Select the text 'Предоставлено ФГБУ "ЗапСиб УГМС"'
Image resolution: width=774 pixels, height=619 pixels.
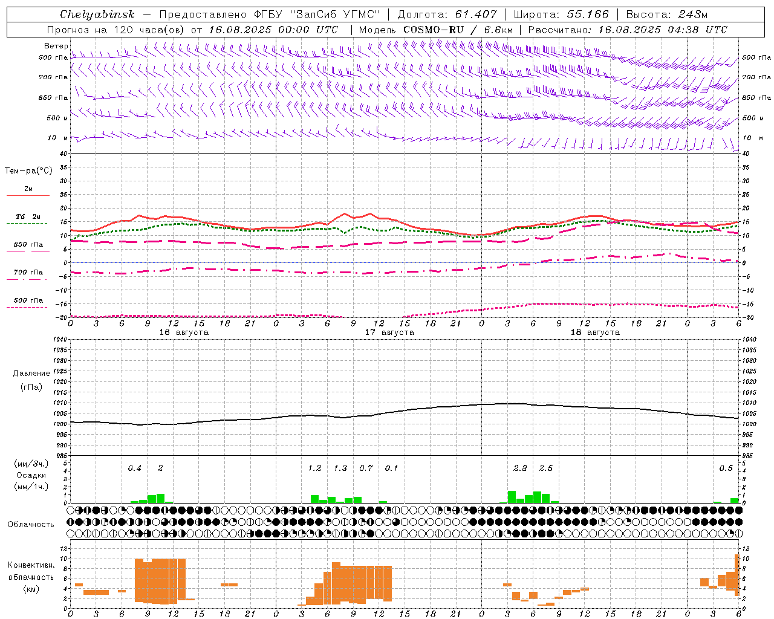[270, 15]
